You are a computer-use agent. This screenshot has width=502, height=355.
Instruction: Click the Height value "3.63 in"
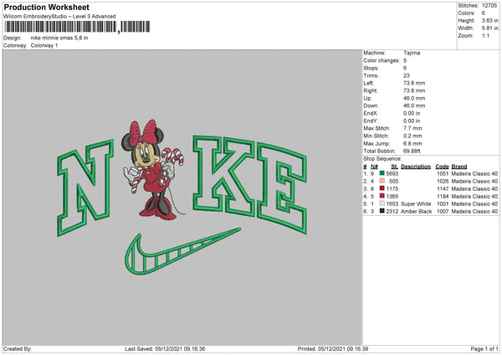tap(489, 20)
